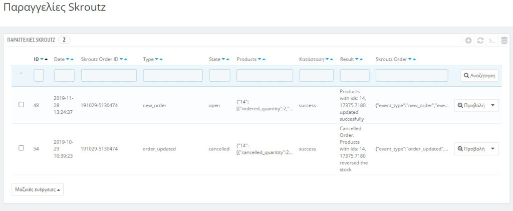
Task: Focus the Products filter field
Action: coord(265,76)
